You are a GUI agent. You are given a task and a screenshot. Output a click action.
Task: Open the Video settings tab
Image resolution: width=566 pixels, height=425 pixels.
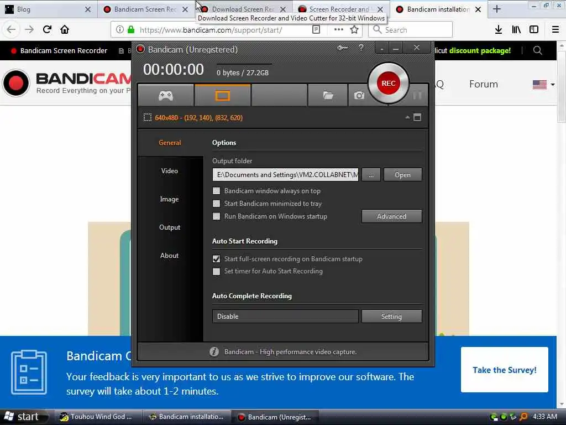[170, 170]
